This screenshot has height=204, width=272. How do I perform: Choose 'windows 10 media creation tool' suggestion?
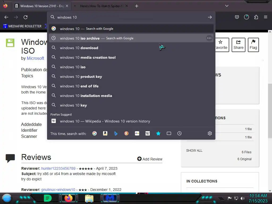point(131,57)
